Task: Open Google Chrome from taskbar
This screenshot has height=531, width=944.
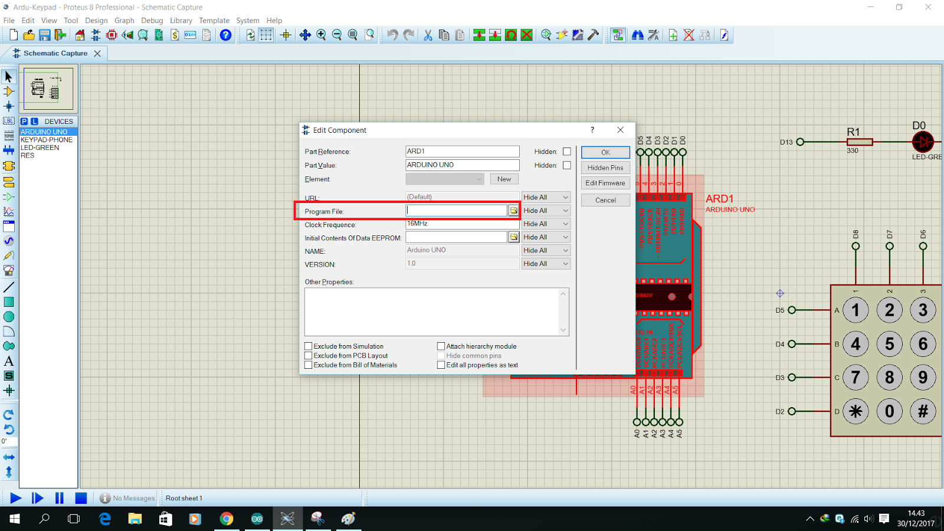Action: 227,519
